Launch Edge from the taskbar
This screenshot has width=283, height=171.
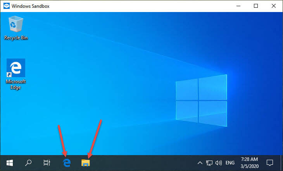coord(67,163)
